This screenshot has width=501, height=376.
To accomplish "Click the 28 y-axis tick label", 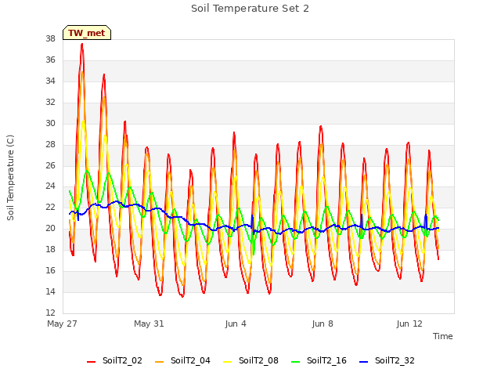I will 50,144.
